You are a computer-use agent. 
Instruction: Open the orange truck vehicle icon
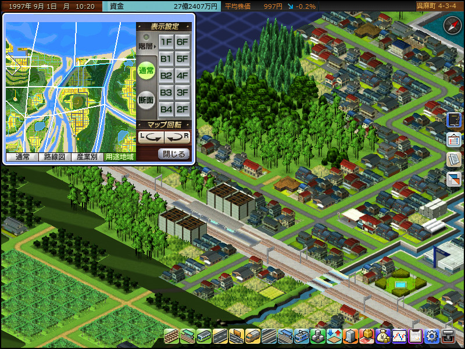(253, 336)
